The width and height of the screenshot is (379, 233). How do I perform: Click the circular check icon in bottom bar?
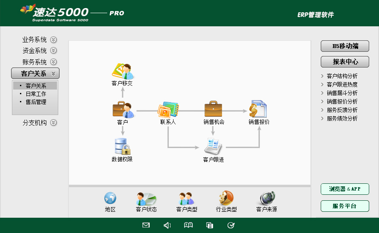(231, 225)
